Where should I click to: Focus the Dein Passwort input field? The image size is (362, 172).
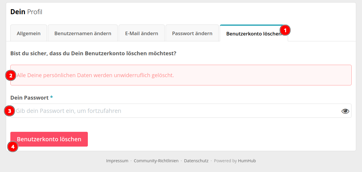181,111
